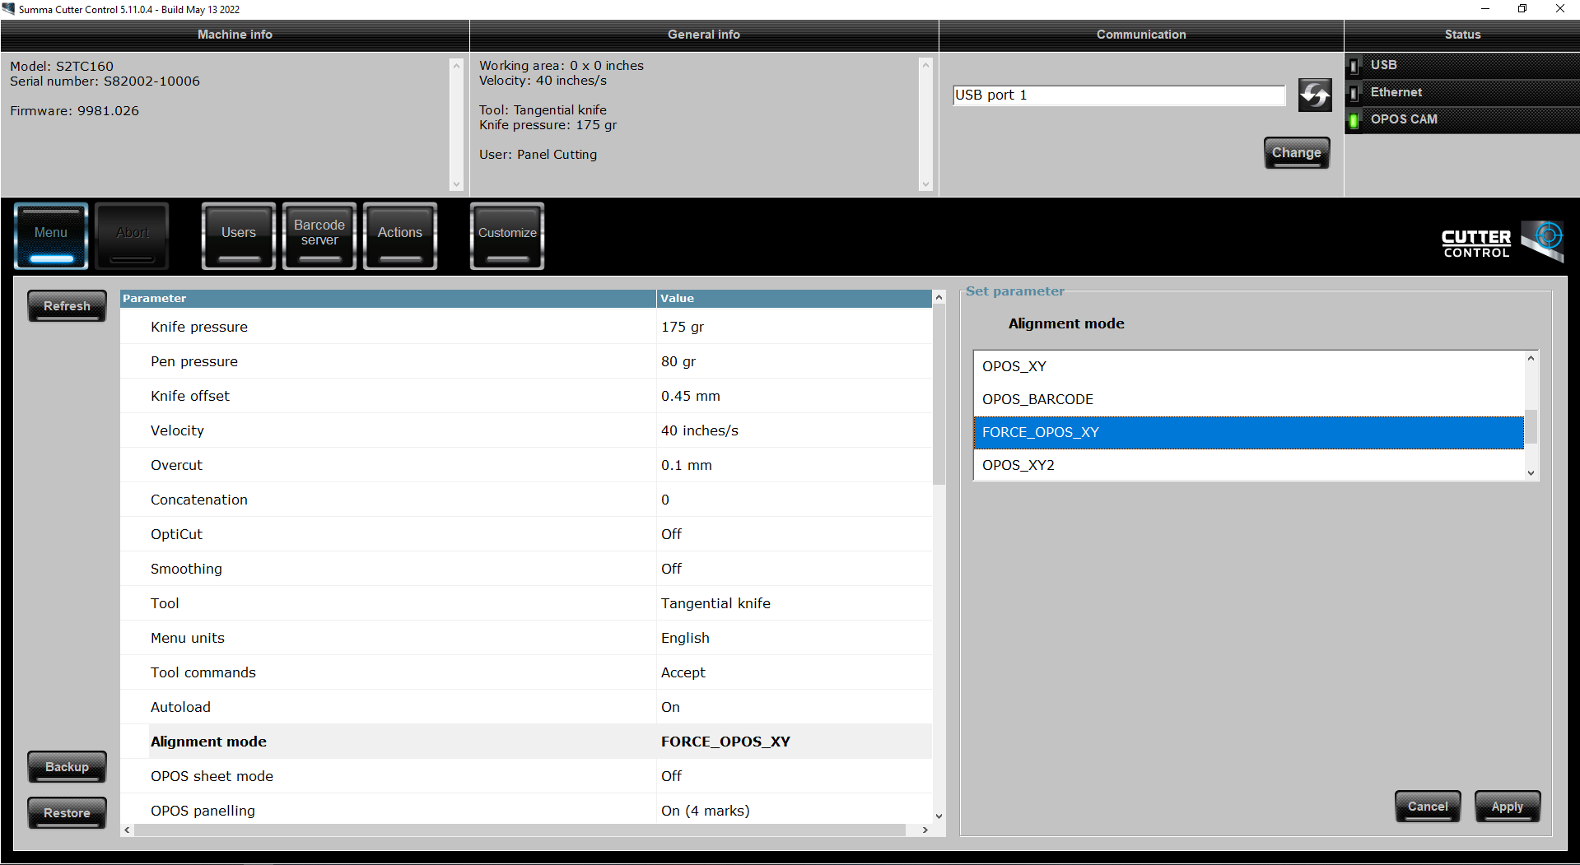Select the Concatenation parameter row
This screenshot has height=865, width=1580.
coord(526,500)
